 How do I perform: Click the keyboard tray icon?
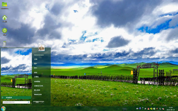point(137,108)
